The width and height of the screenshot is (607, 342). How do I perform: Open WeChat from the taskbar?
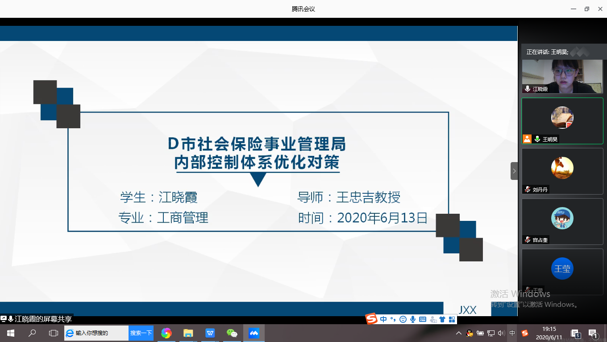tap(232, 333)
